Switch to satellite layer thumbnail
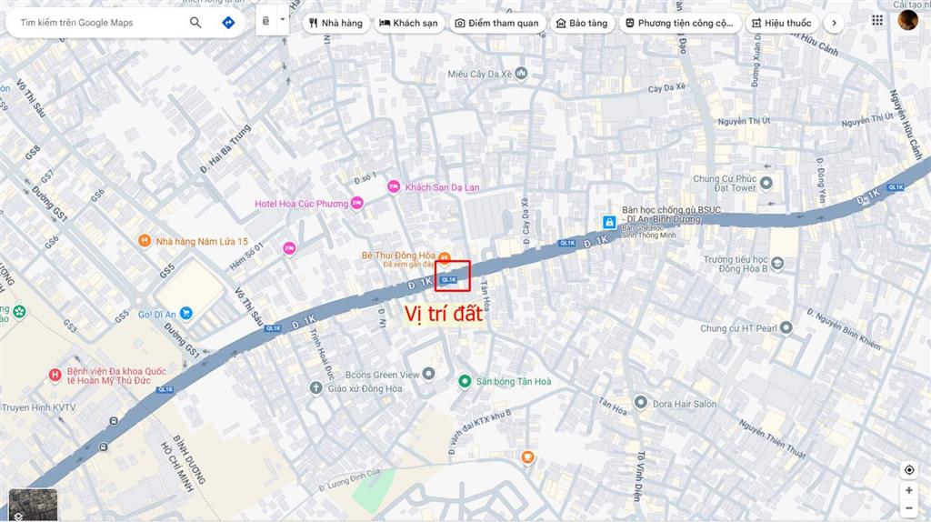Image resolution: width=931 pixels, height=522 pixels. click(34, 505)
